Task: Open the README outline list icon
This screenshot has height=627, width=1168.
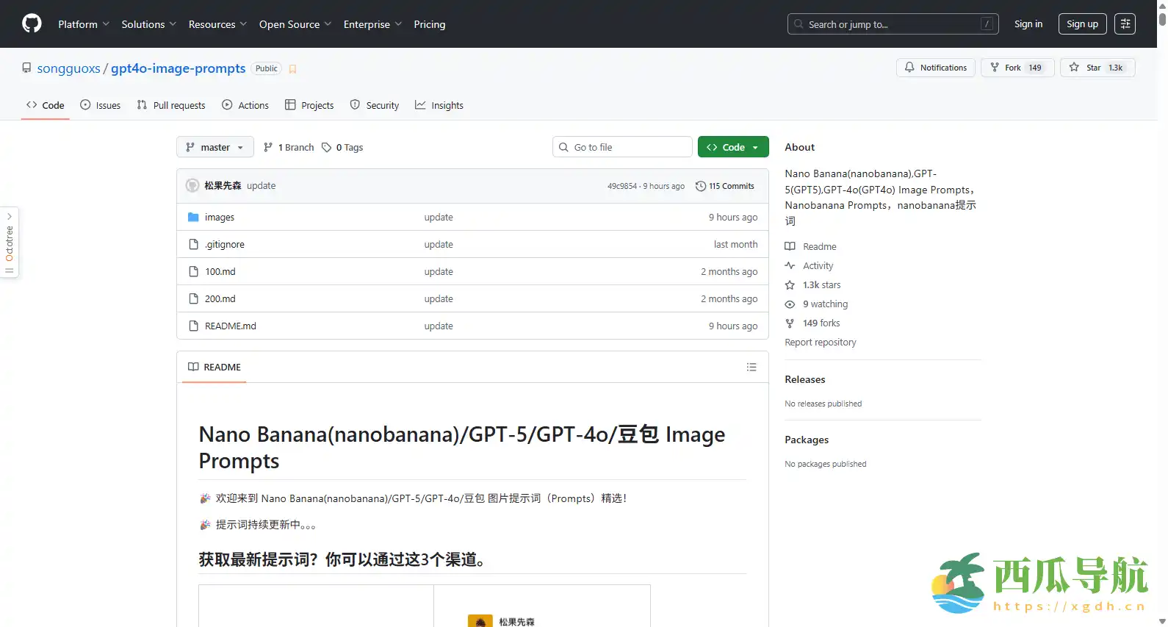Action: pyautogui.click(x=751, y=367)
